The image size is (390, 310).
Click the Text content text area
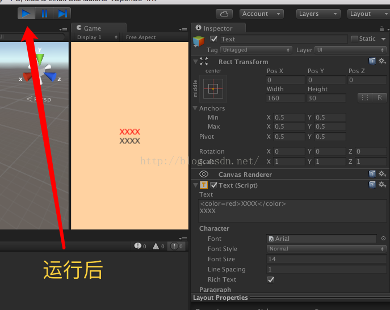(x=292, y=211)
